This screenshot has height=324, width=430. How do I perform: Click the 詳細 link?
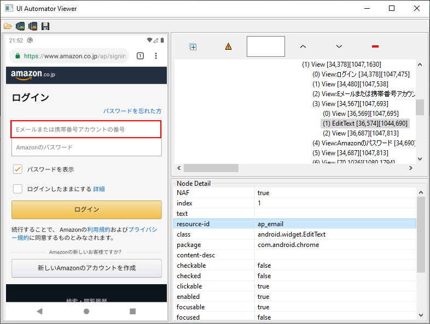tap(99, 189)
